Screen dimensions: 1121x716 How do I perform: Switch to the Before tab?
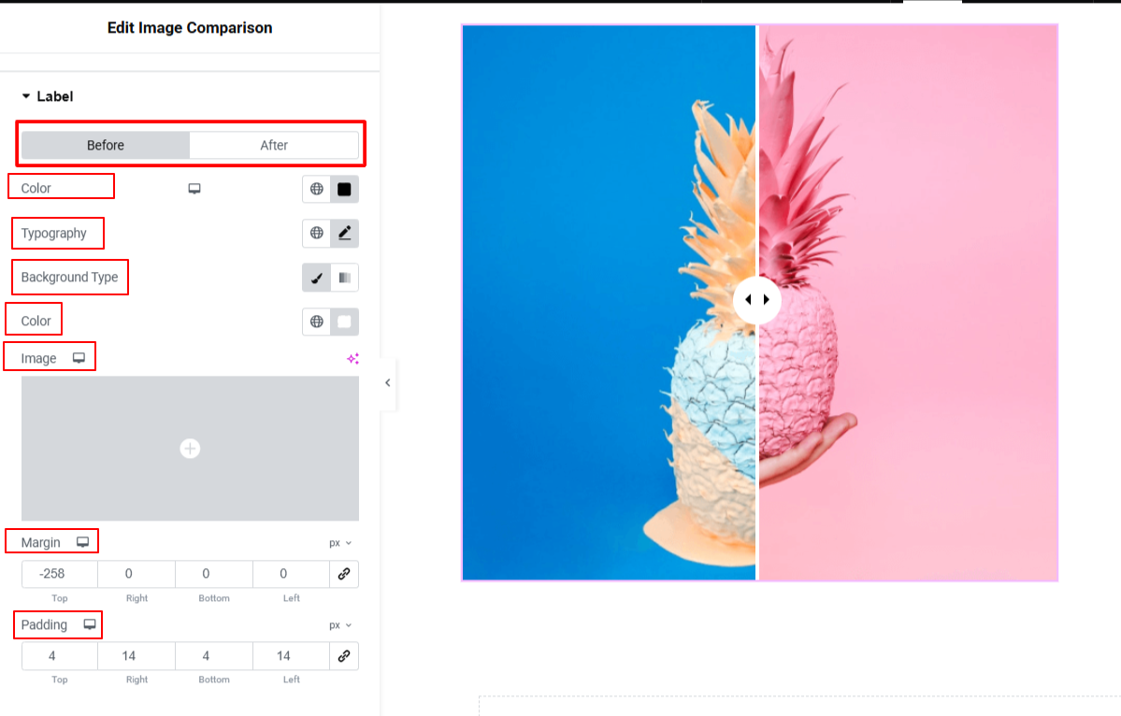pos(106,145)
